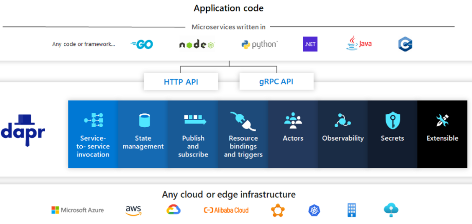Click the "Any code or framework..." text
The width and height of the screenshot is (472, 224).
(x=84, y=44)
